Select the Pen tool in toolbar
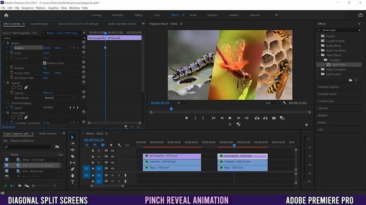 click(x=73, y=169)
